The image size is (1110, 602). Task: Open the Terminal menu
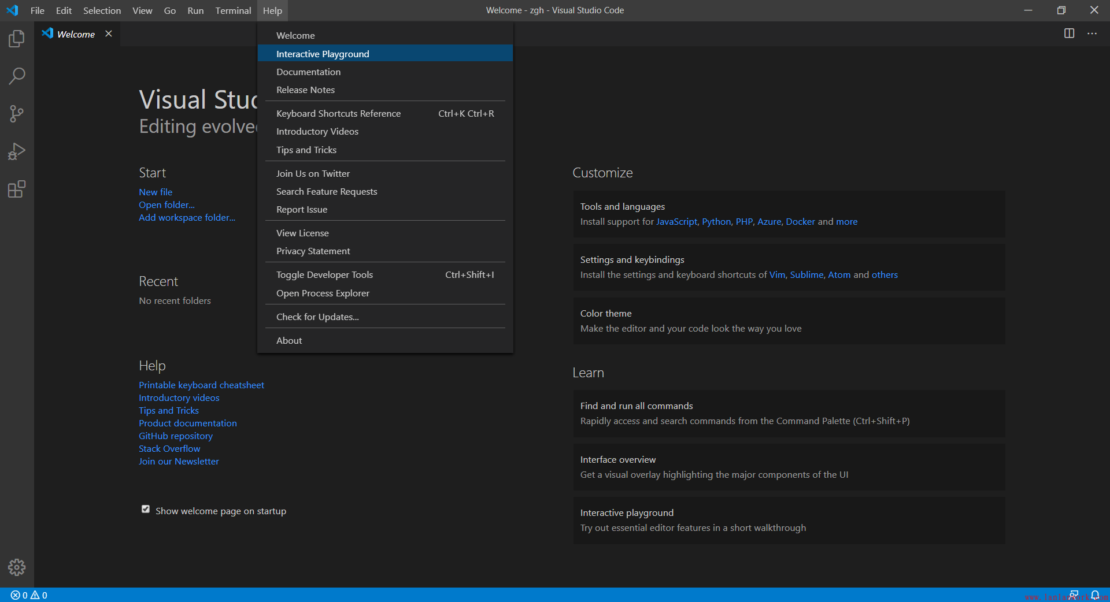pos(233,10)
